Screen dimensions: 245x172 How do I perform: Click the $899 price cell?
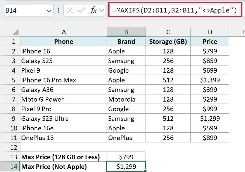210,138
